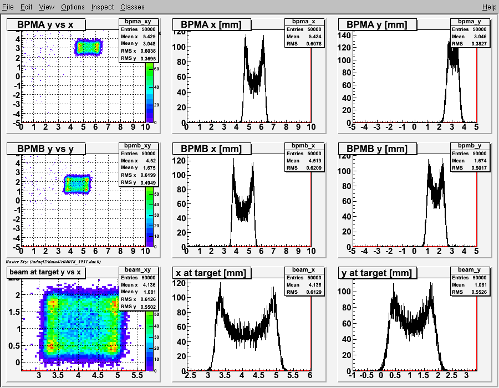
Task: Open the Inspect menu
Action: (x=103, y=7)
